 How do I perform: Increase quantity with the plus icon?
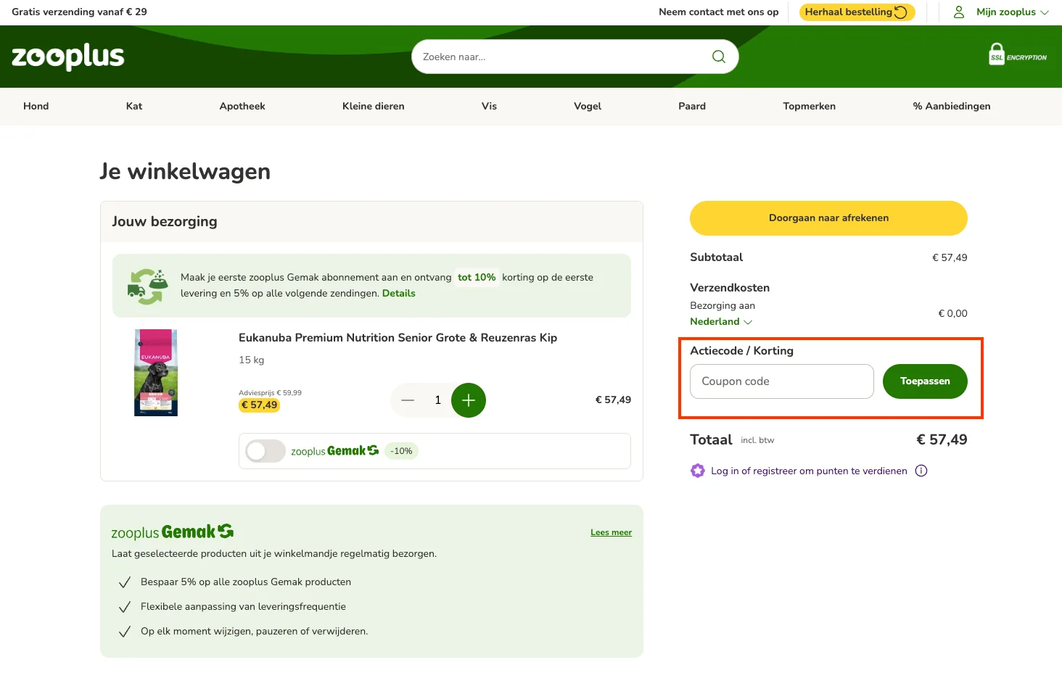[x=469, y=400]
